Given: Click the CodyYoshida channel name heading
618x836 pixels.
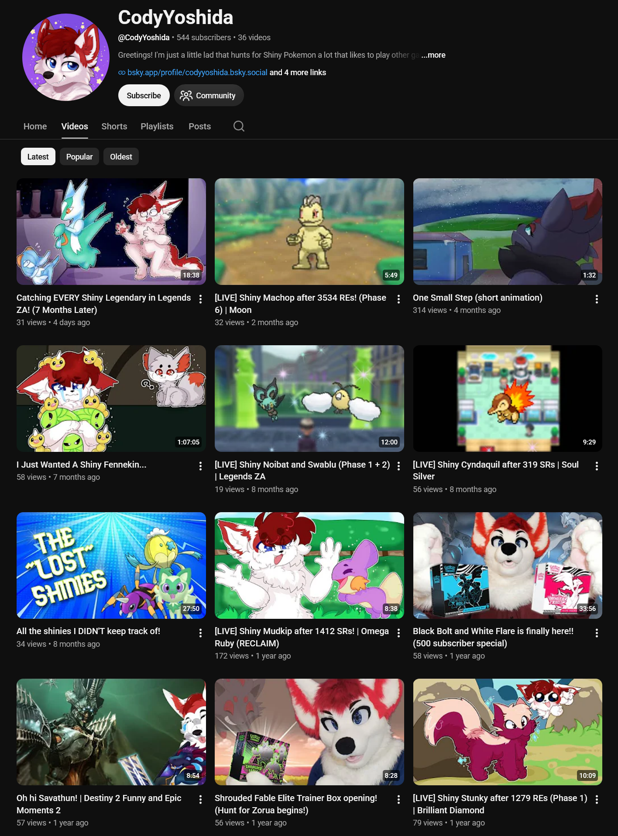Looking at the screenshot, I should tap(175, 17).
